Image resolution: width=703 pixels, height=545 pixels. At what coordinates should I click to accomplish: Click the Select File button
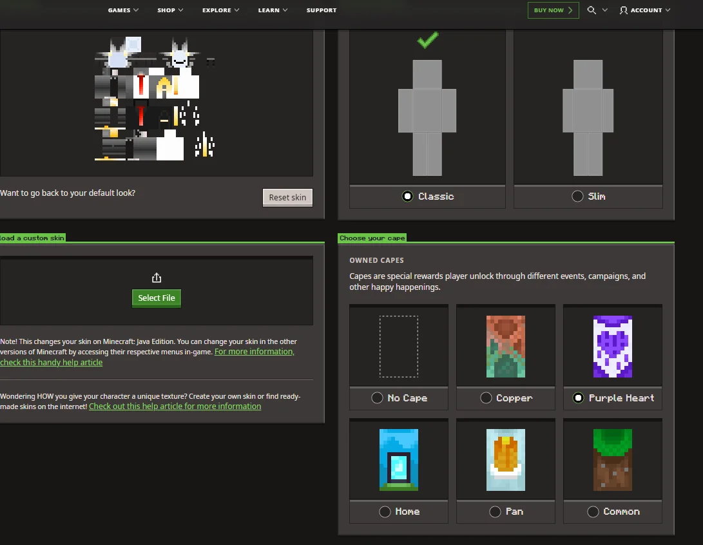click(x=157, y=298)
